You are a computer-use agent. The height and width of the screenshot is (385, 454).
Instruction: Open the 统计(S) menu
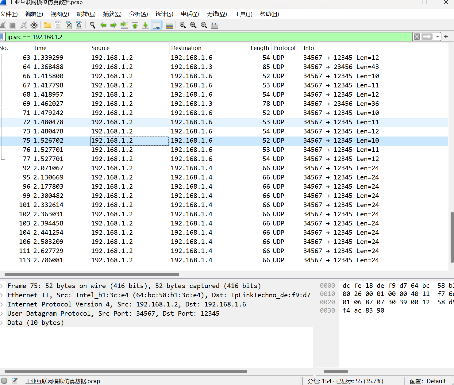pyautogui.click(x=164, y=14)
